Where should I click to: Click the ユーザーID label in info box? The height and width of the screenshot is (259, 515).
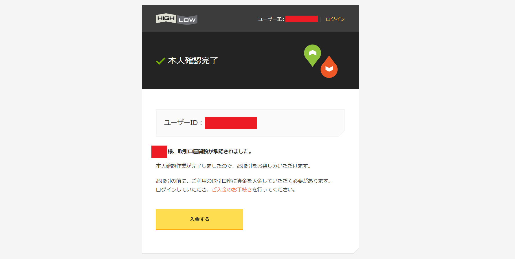(183, 123)
